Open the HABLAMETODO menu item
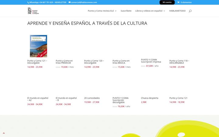Screen dimensions: 219x137 177,11
